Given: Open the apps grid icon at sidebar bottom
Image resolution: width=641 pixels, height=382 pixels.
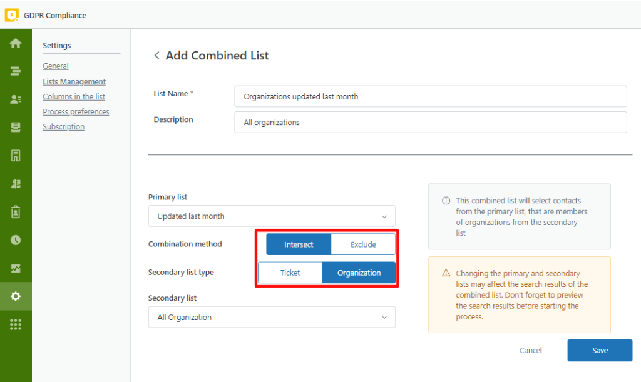Looking at the screenshot, I should tap(16, 324).
